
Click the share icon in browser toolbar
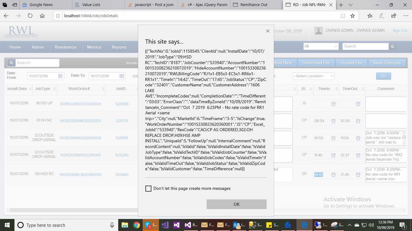pos(394,16)
